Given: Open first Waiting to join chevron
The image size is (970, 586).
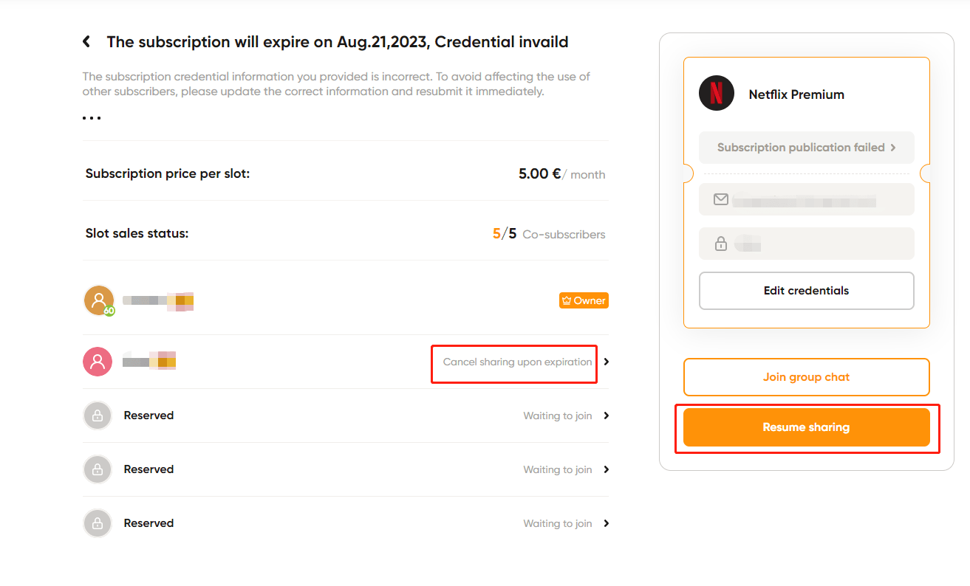Looking at the screenshot, I should coord(607,416).
